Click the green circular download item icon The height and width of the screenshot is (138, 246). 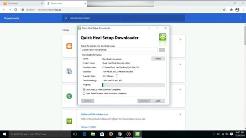click(69, 96)
